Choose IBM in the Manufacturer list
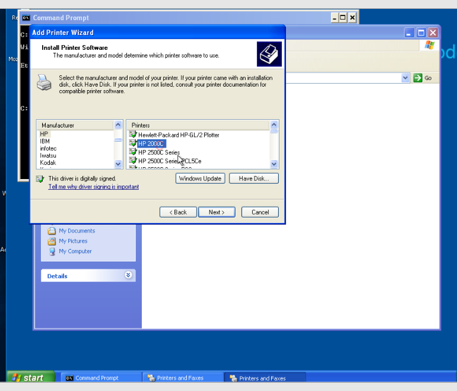Image resolution: width=457 pixels, height=391 pixels. pos(45,141)
